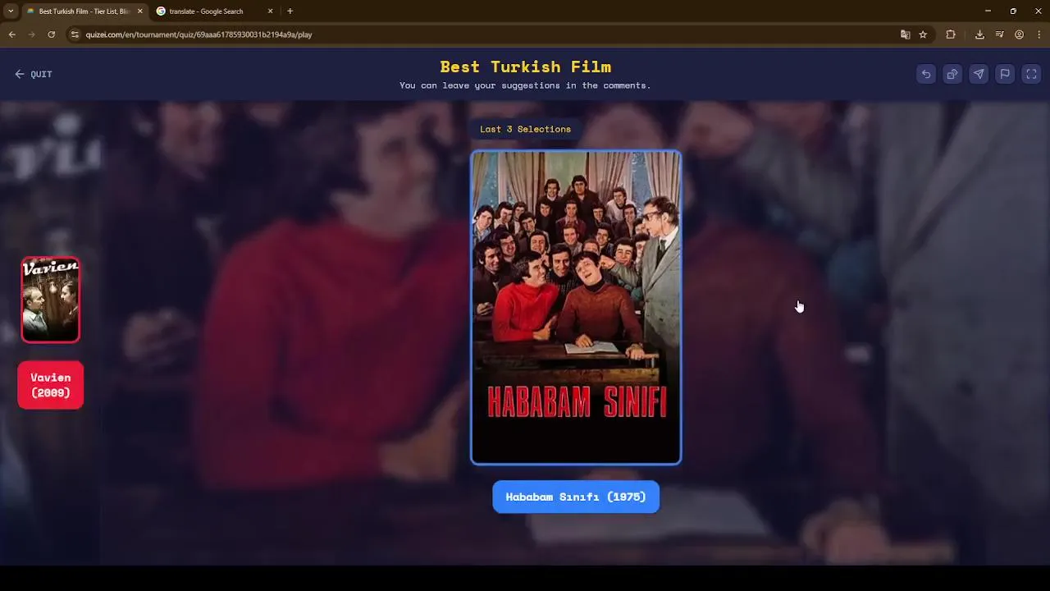Screen dimensions: 1050x591
Task: Click the Best Turkish Film page title
Action: tap(525, 66)
